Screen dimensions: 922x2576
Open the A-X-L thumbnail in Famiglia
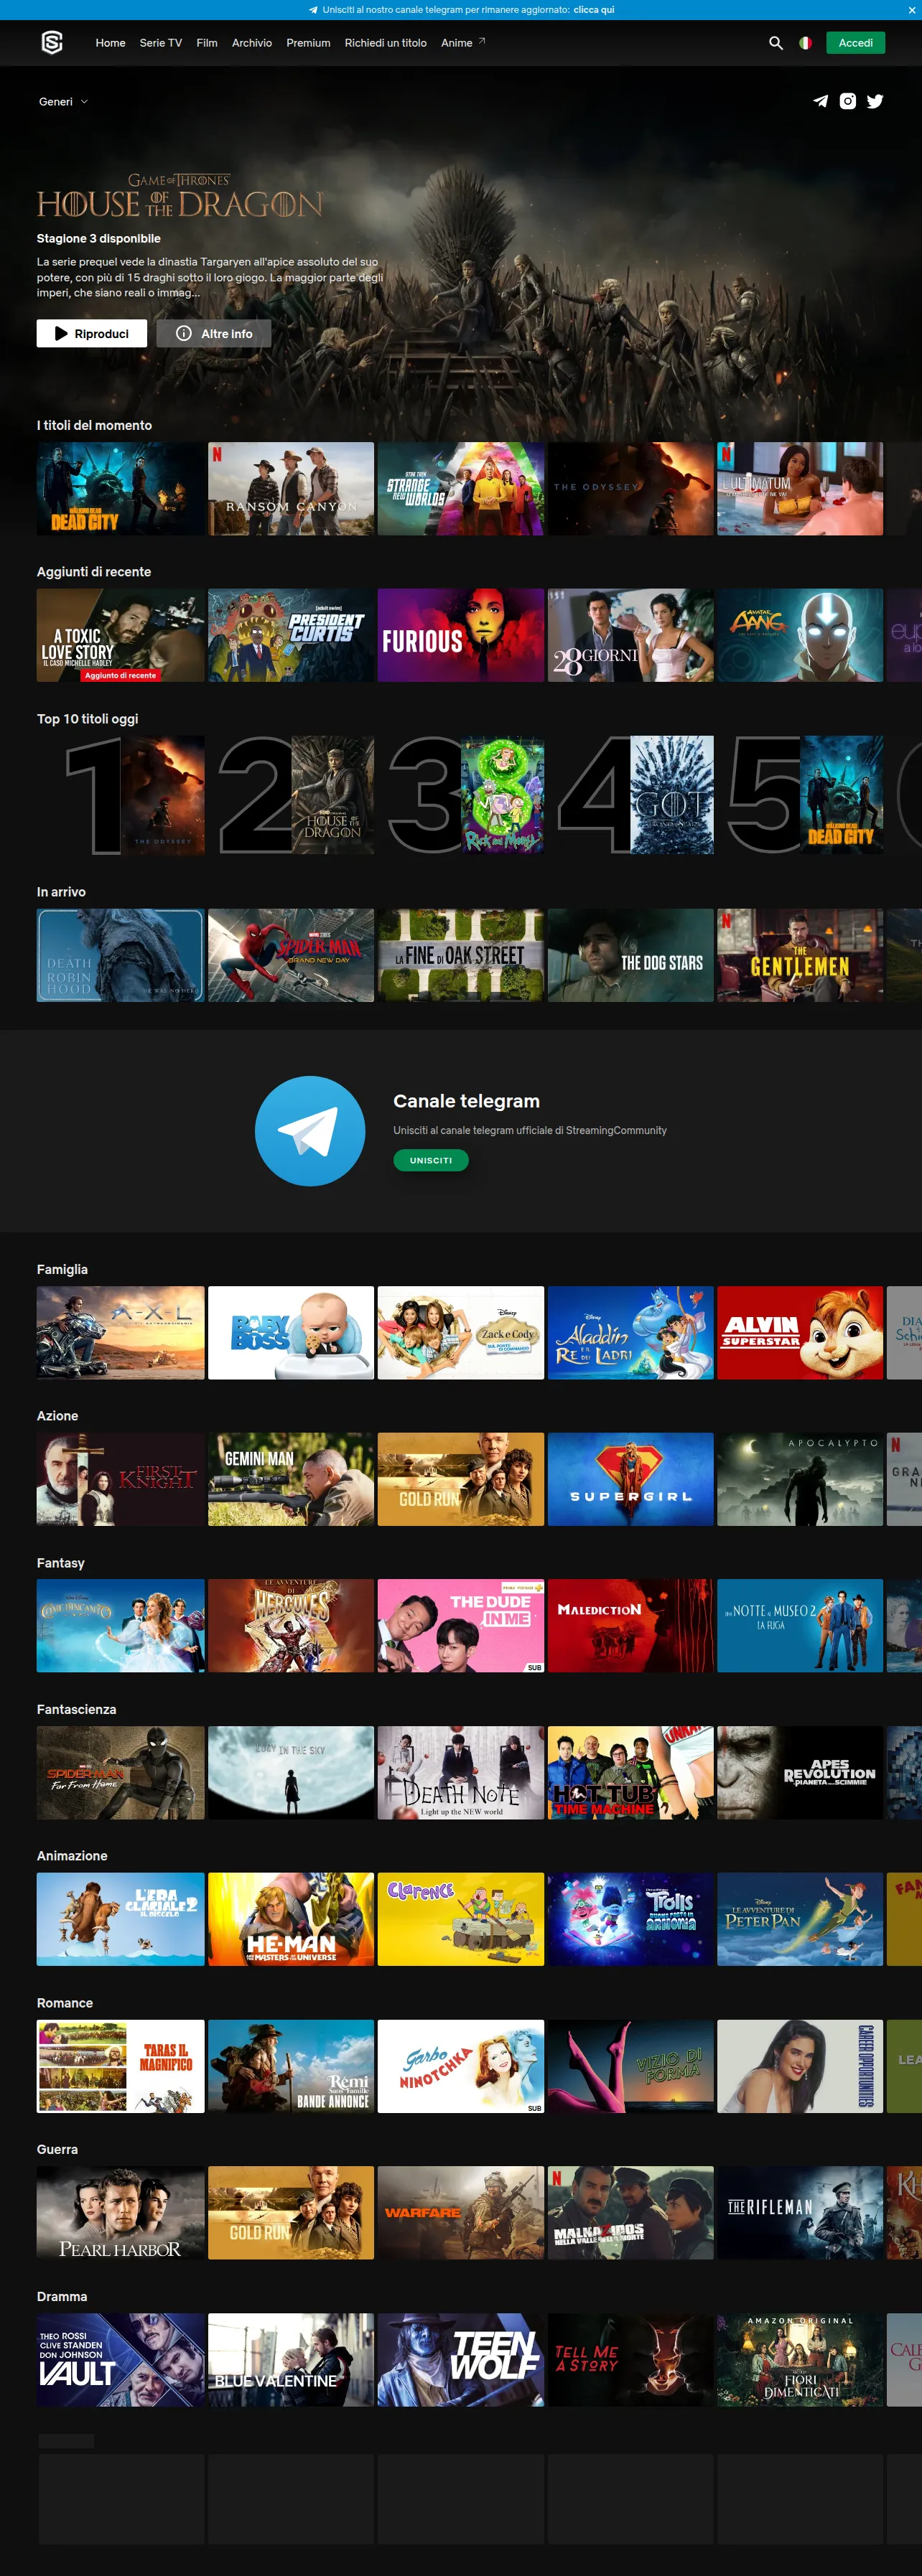click(x=120, y=1333)
